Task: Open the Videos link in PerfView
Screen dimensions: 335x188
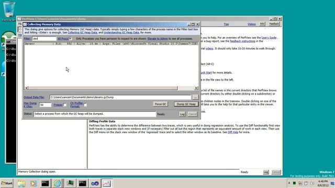Action: coord(251,24)
